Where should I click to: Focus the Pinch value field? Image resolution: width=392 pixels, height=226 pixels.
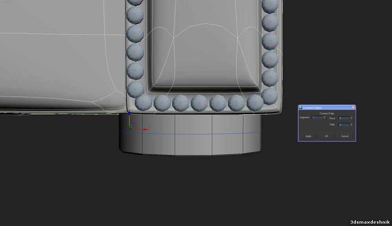pyautogui.click(x=344, y=118)
